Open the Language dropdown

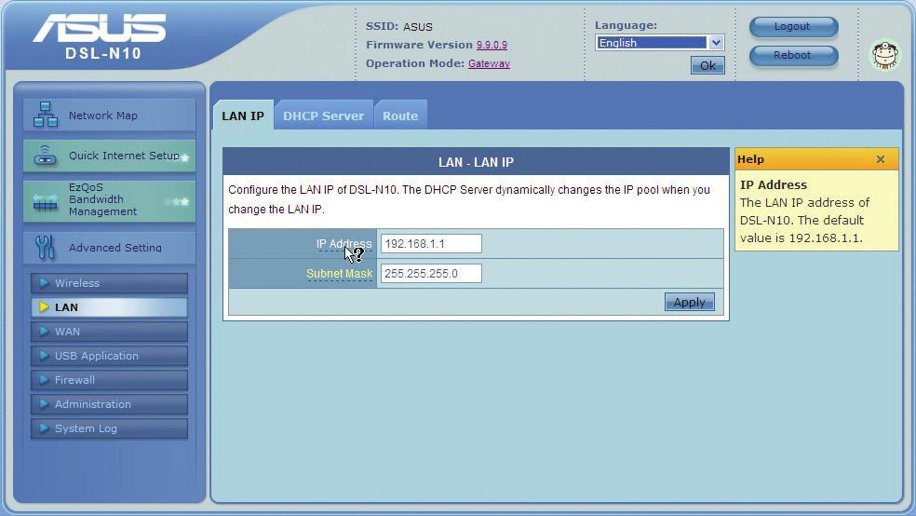(660, 43)
